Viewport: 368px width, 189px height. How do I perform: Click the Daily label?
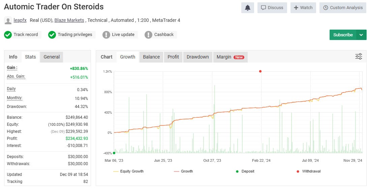[x=11, y=89]
